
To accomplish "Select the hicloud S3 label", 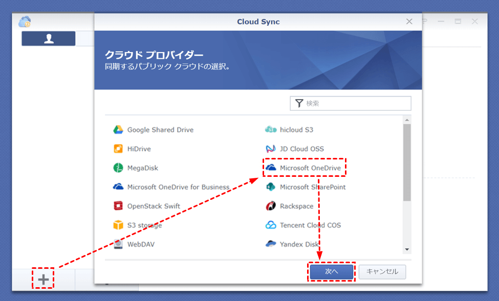I will (297, 130).
